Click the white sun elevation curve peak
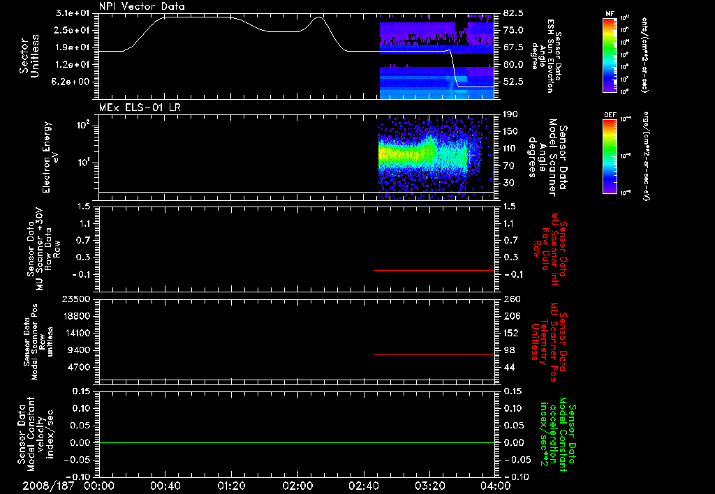Screen dimensions: 715x494 coord(318,17)
